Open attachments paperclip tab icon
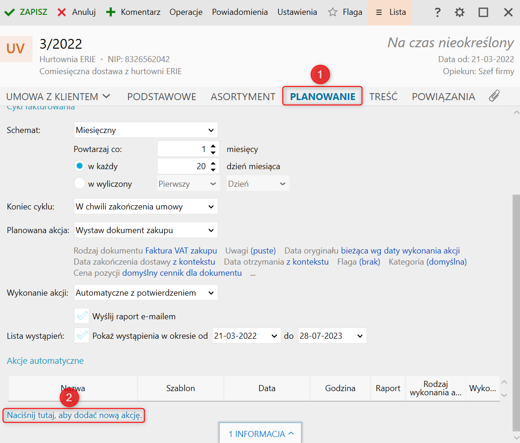The height and width of the screenshot is (443, 520). (494, 96)
